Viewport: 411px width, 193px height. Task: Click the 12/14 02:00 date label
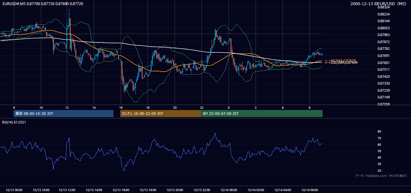(256, 190)
